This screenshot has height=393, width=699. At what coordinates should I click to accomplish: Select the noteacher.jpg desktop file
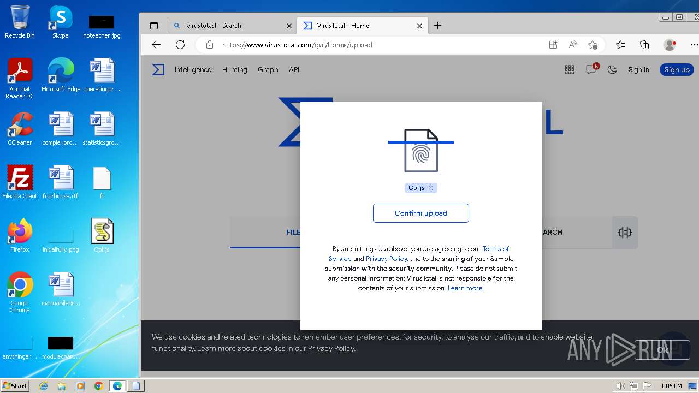pos(102,27)
